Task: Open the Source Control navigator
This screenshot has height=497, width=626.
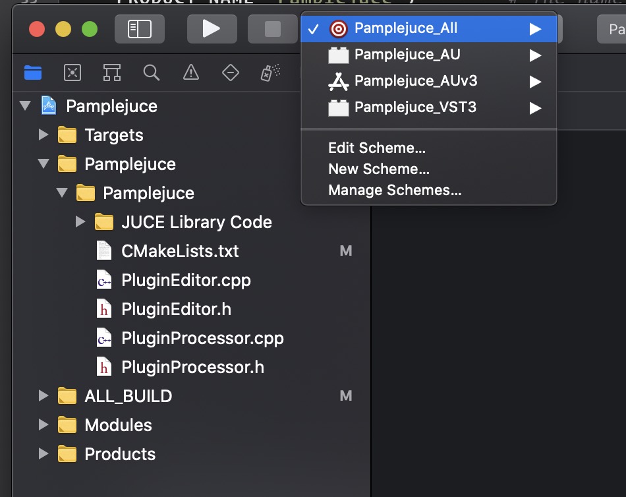Action: click(x=72, y=73)
